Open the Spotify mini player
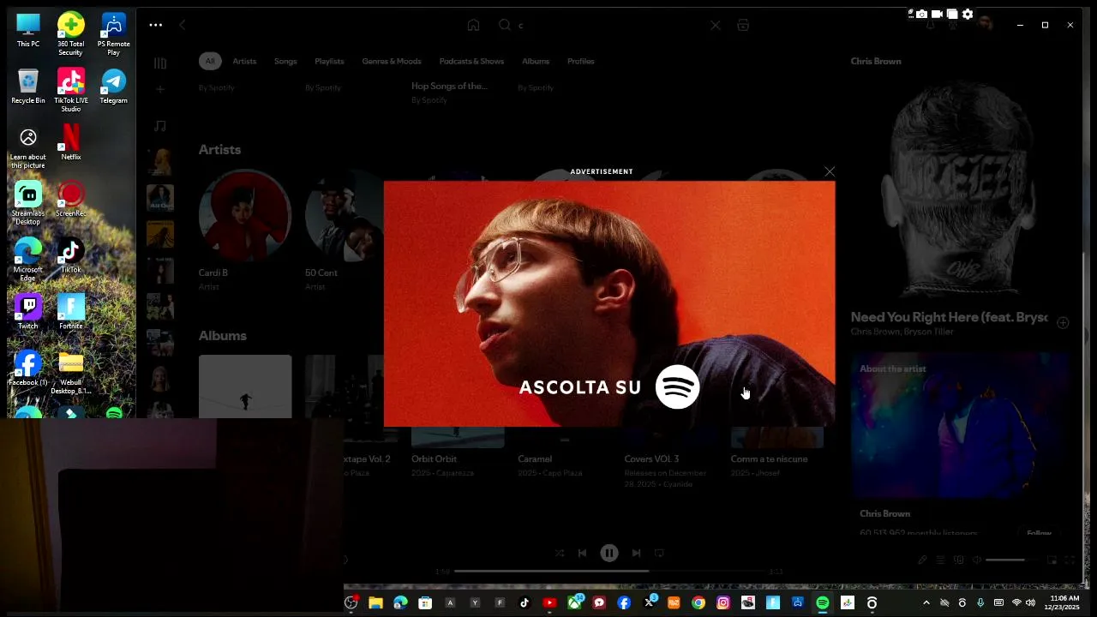 [x=1052, y=560]
